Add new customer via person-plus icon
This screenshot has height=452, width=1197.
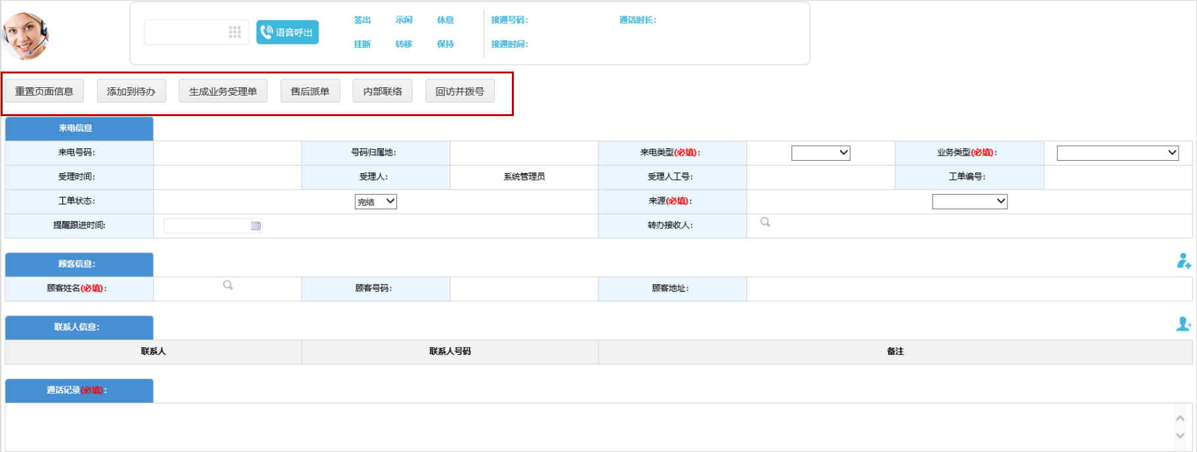1184,261
